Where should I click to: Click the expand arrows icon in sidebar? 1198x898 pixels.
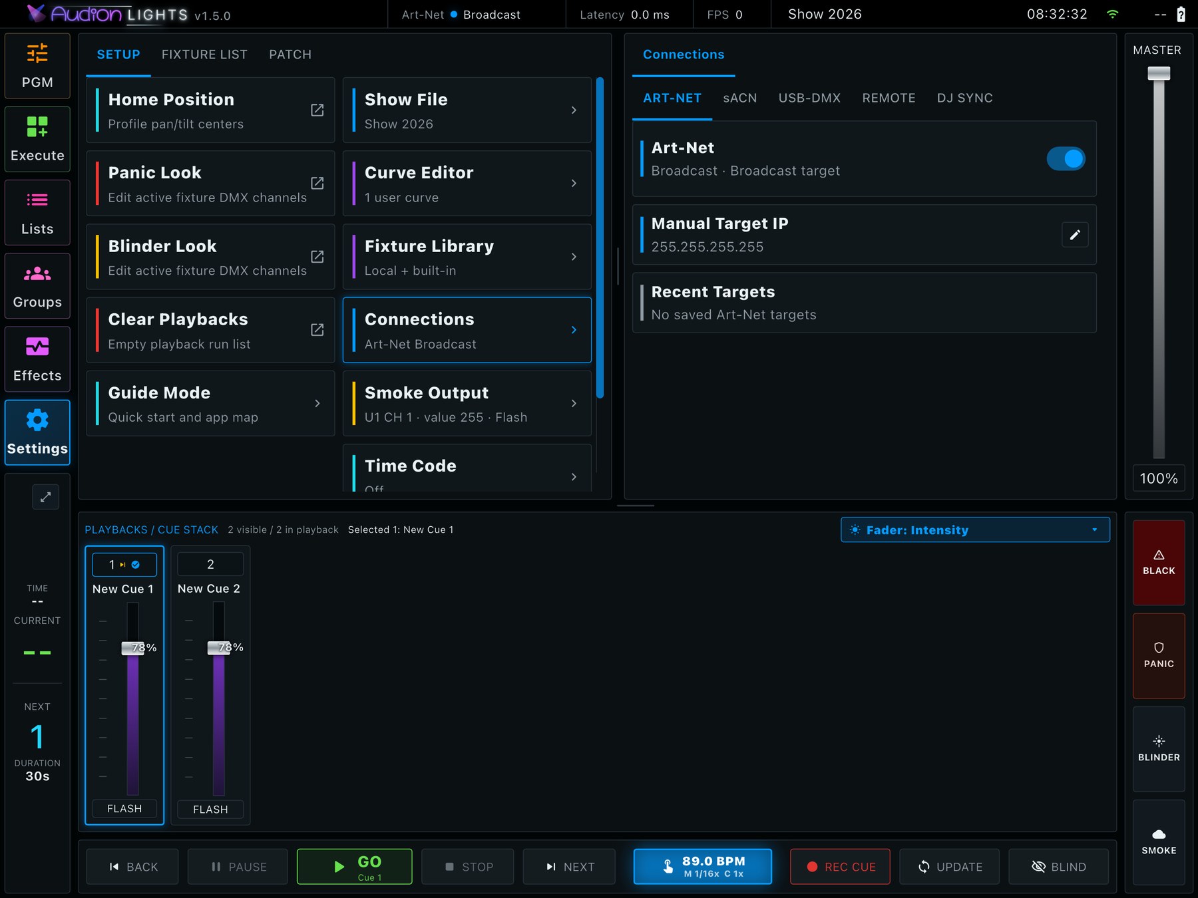45,497
